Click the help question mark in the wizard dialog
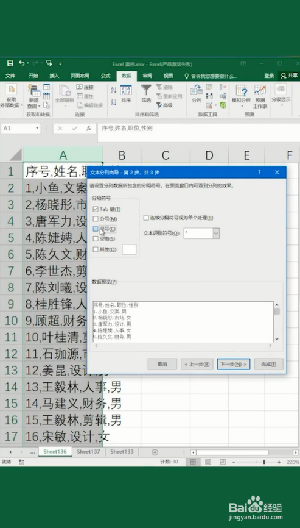The image size is (300, 528). pos(259,173)
